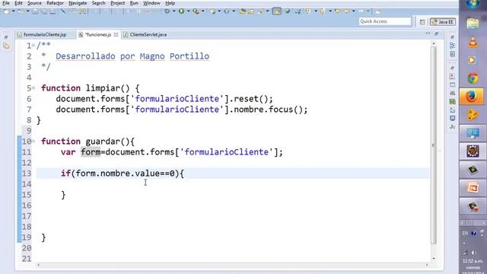The image size is (487, 274).
Task: Open the Project Explorer icon in left trim
Action: coord(6,46)
